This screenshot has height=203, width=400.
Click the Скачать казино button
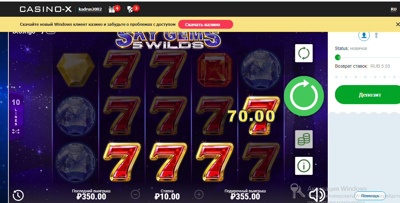click(205, 24)
